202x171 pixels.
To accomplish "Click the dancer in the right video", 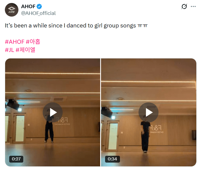I will coord(145,134).
